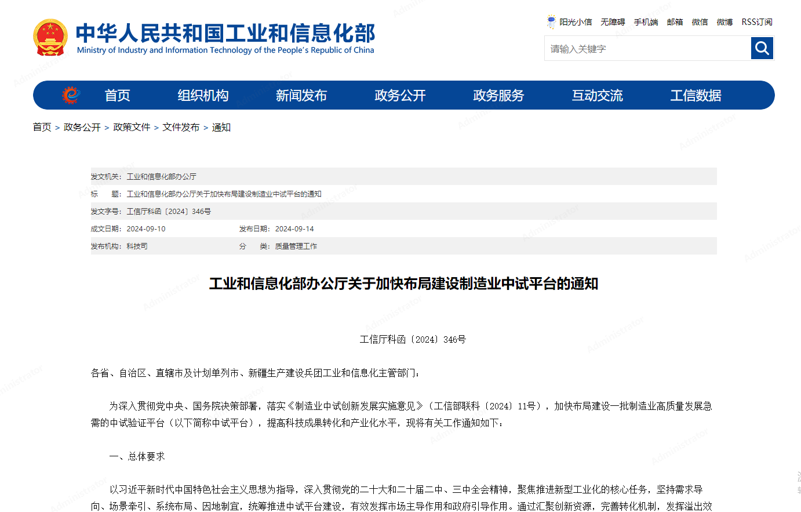Select 政务公开 in the main navigation
This screenshot has height=512, width=801.
(x=400, y=96)
